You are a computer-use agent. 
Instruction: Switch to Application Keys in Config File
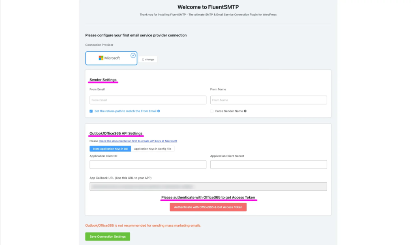coord(153,149)
